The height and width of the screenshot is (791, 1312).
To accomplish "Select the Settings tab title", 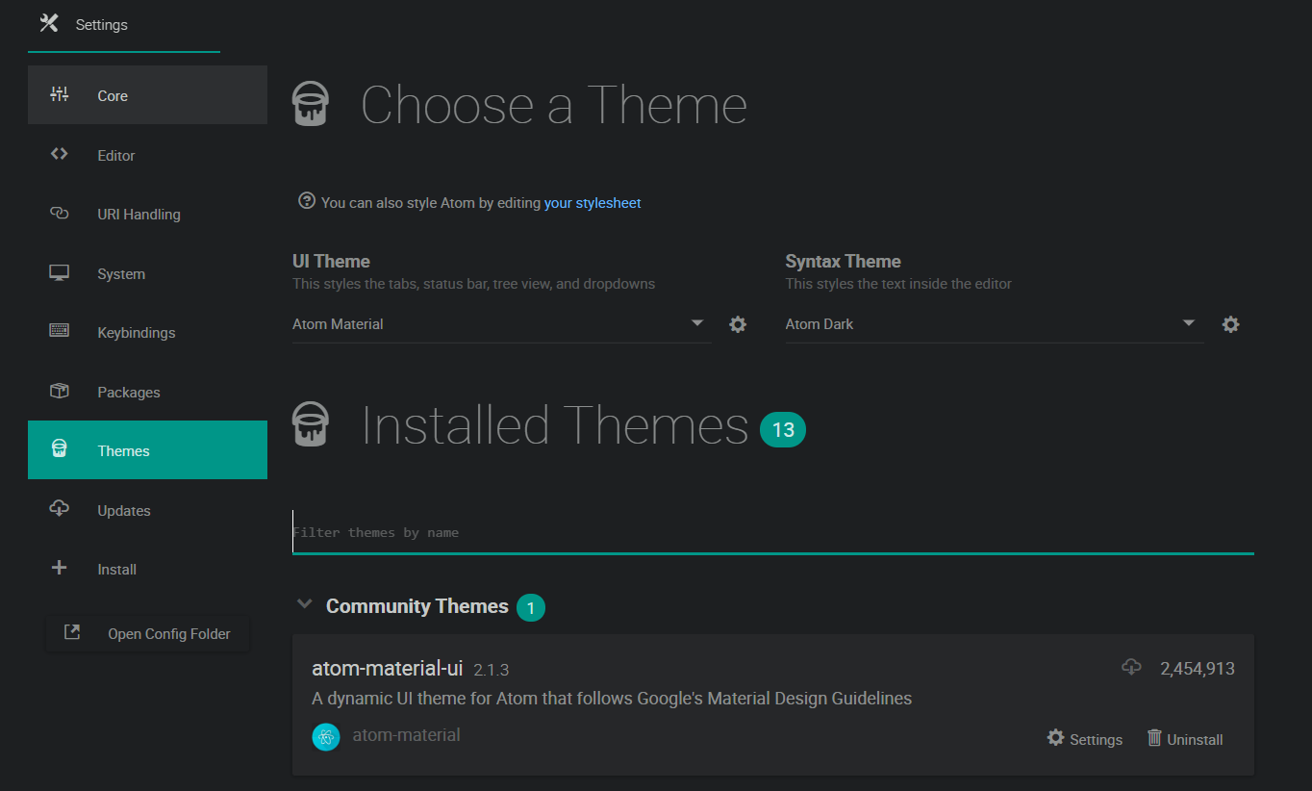I will point(101,25).
